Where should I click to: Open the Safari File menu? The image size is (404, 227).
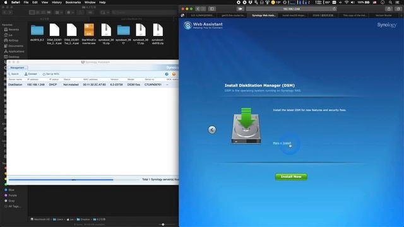[26, 3]
